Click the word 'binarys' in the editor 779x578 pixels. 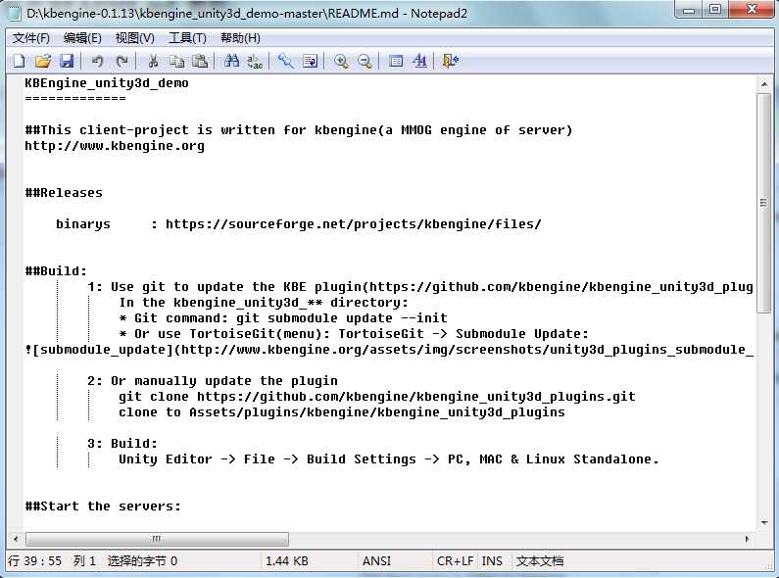pyautogui.click(x=83, y=224)
